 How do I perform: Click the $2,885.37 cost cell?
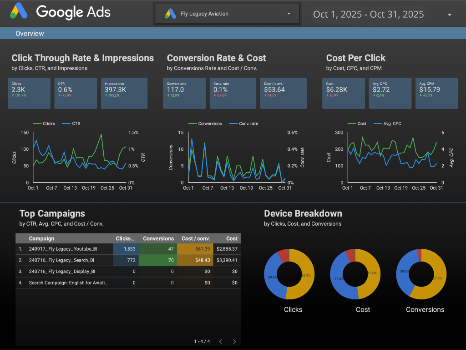[x=227, y=249]
